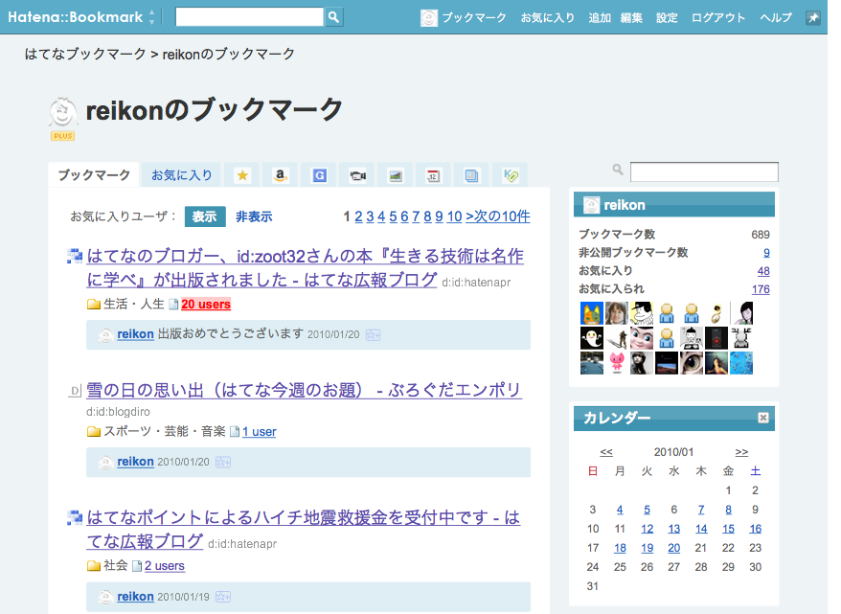Click folder icon next to 社会
Screen dimensions: 841x614
(x=94, y=566)
